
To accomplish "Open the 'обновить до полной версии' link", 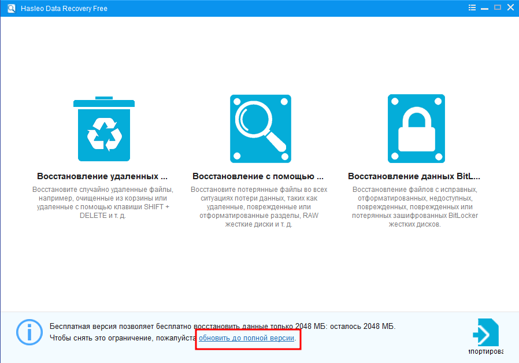I will click(x=246, y=338).
